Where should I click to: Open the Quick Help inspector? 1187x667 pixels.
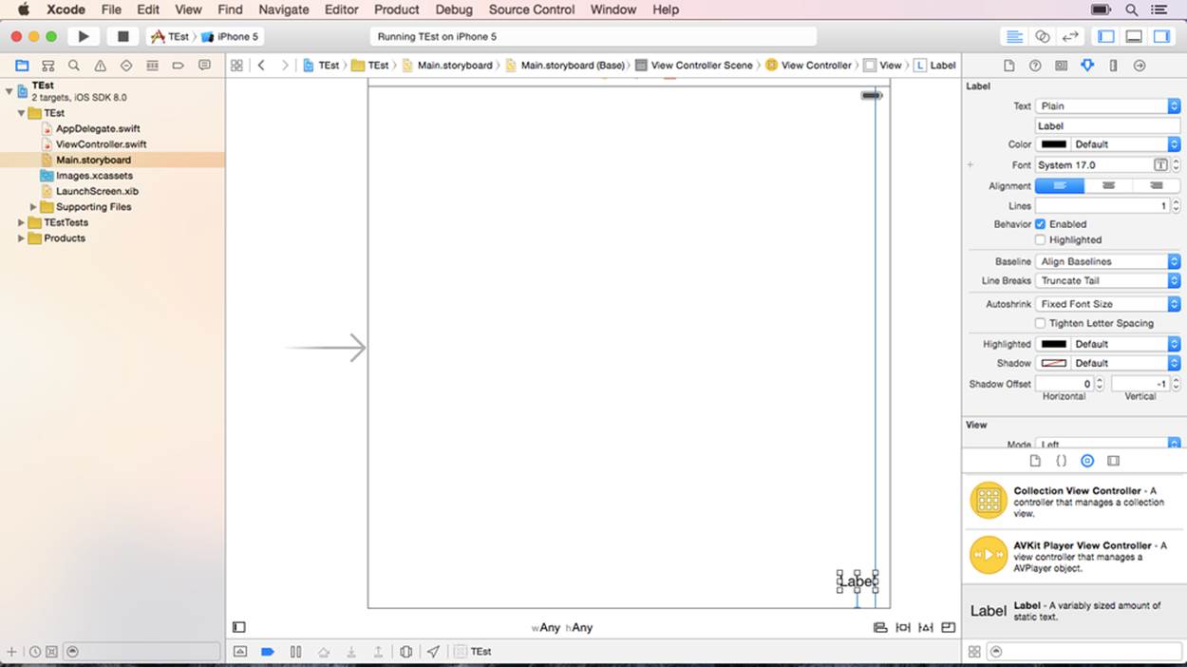pos(1035,66)
